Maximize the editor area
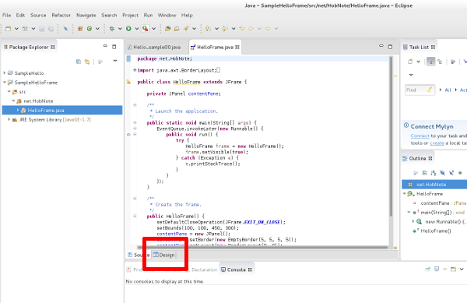Screen dimensions: 467x303 pos(390,47)
